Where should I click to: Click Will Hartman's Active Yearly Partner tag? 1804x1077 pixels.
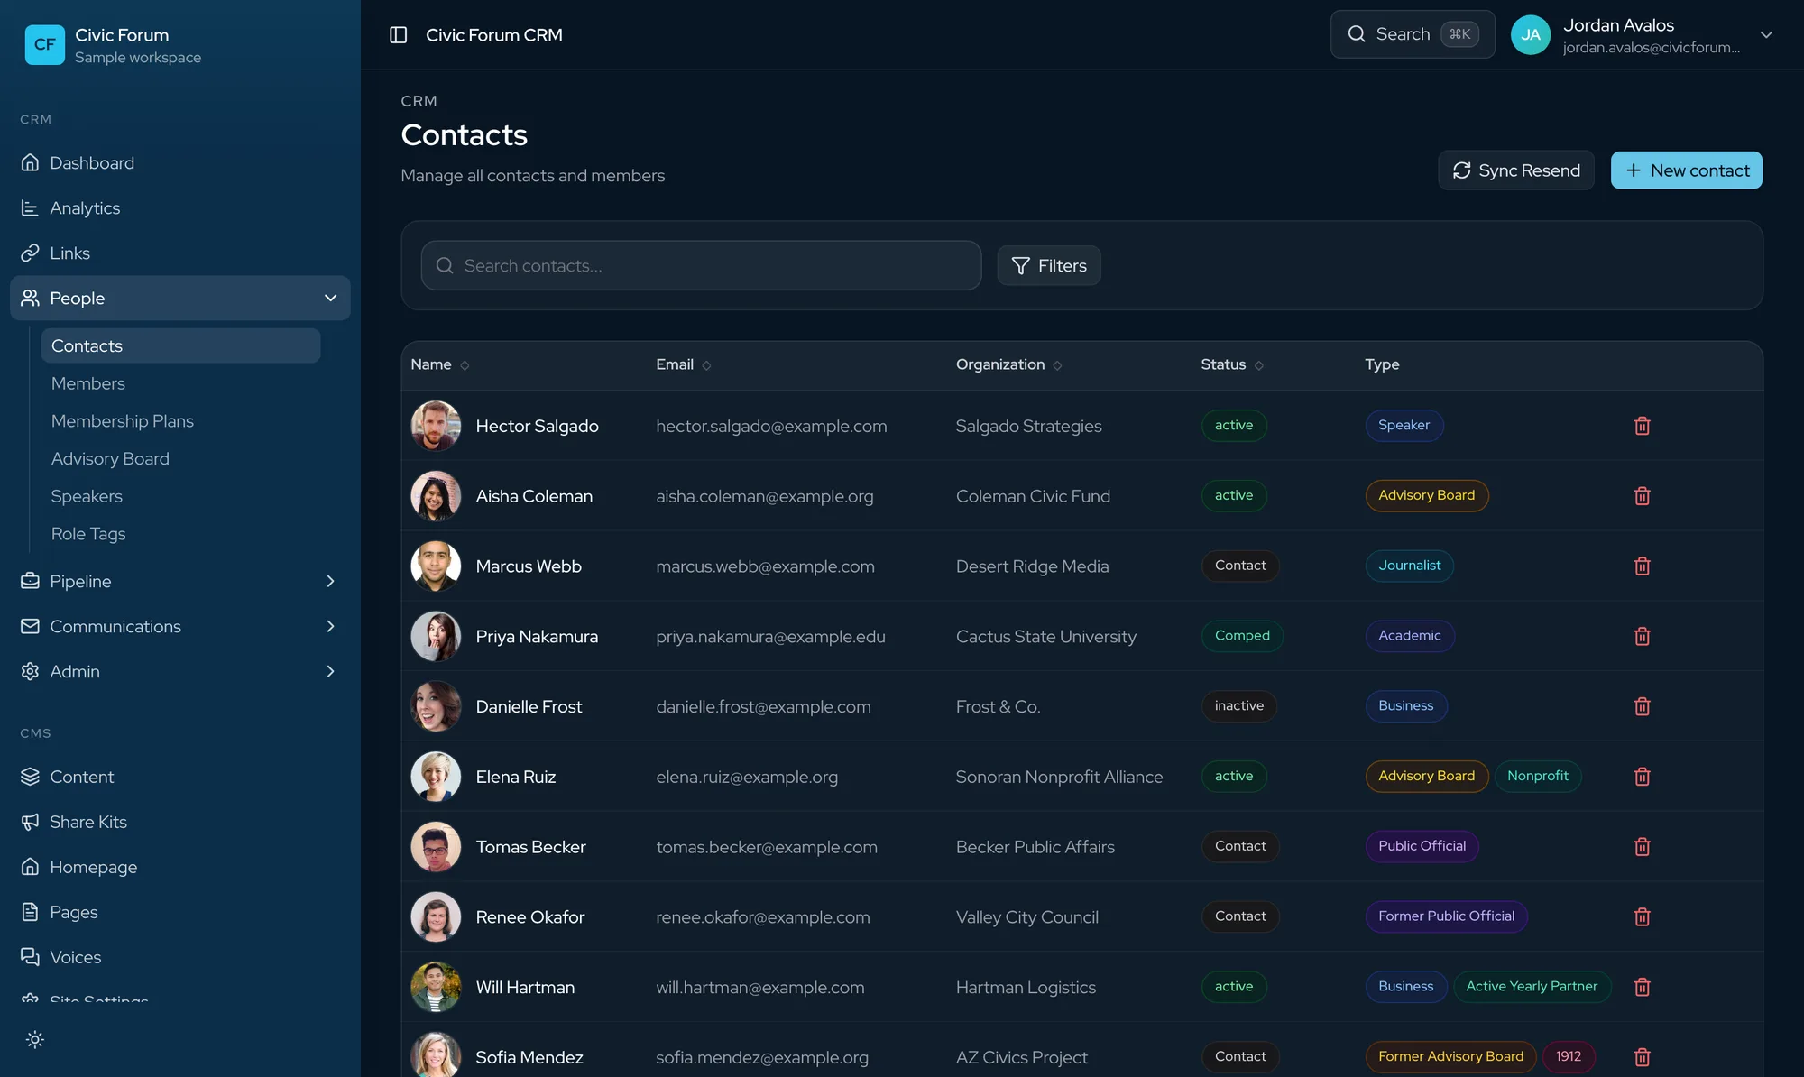pyautogui.click(x=1532, y=987)
